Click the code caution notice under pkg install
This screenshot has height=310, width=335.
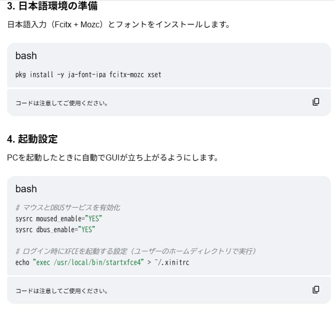tap(62, 103)
